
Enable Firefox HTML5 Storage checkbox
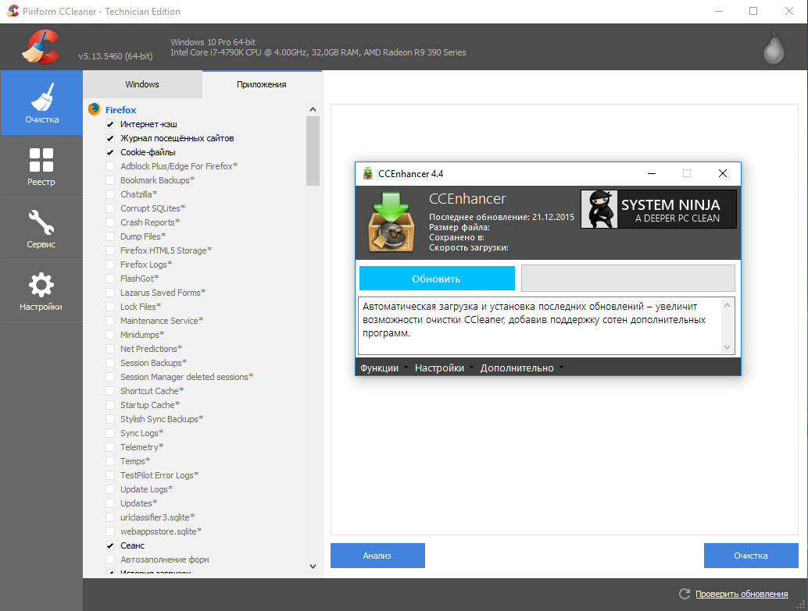(110, 250)
